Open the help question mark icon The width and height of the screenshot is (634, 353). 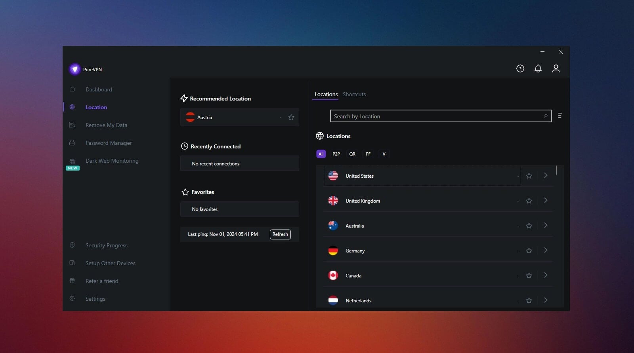point(520,68)
